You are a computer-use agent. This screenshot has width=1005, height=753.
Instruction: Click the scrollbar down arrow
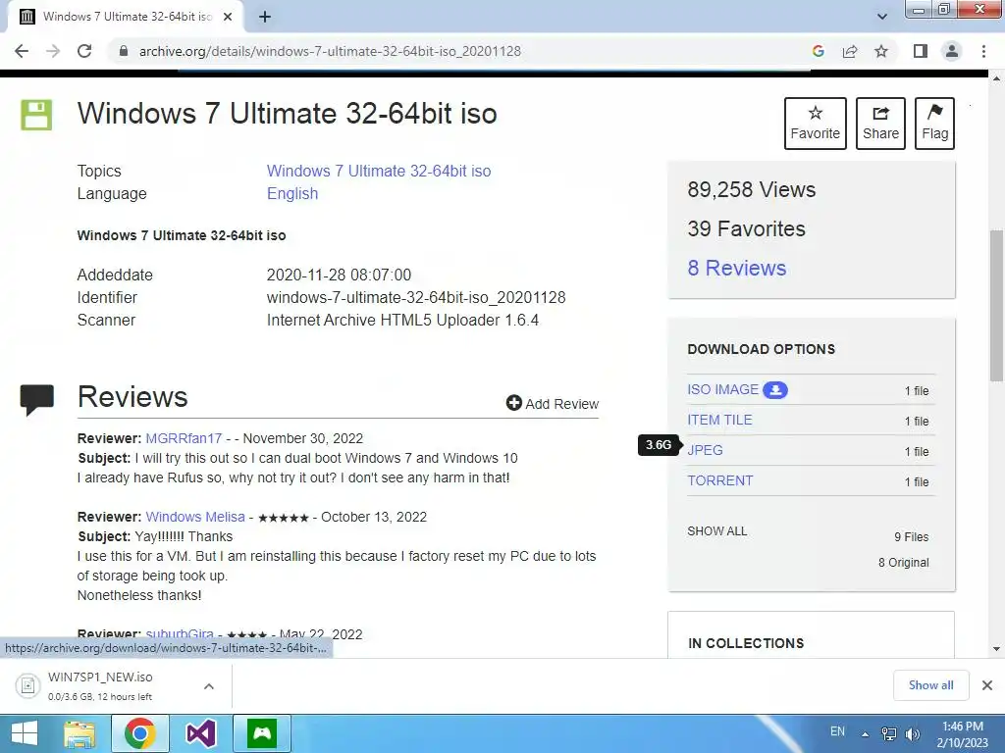pos(996,649)
